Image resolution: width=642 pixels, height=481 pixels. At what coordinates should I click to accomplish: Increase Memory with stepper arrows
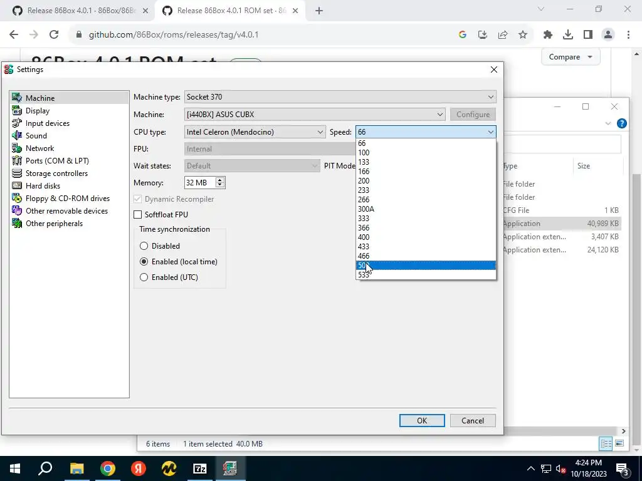point(220,180)
